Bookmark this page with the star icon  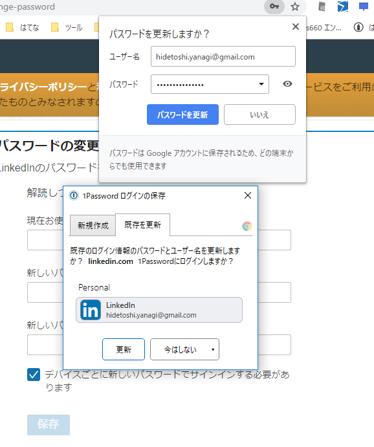tap(295, 6)
